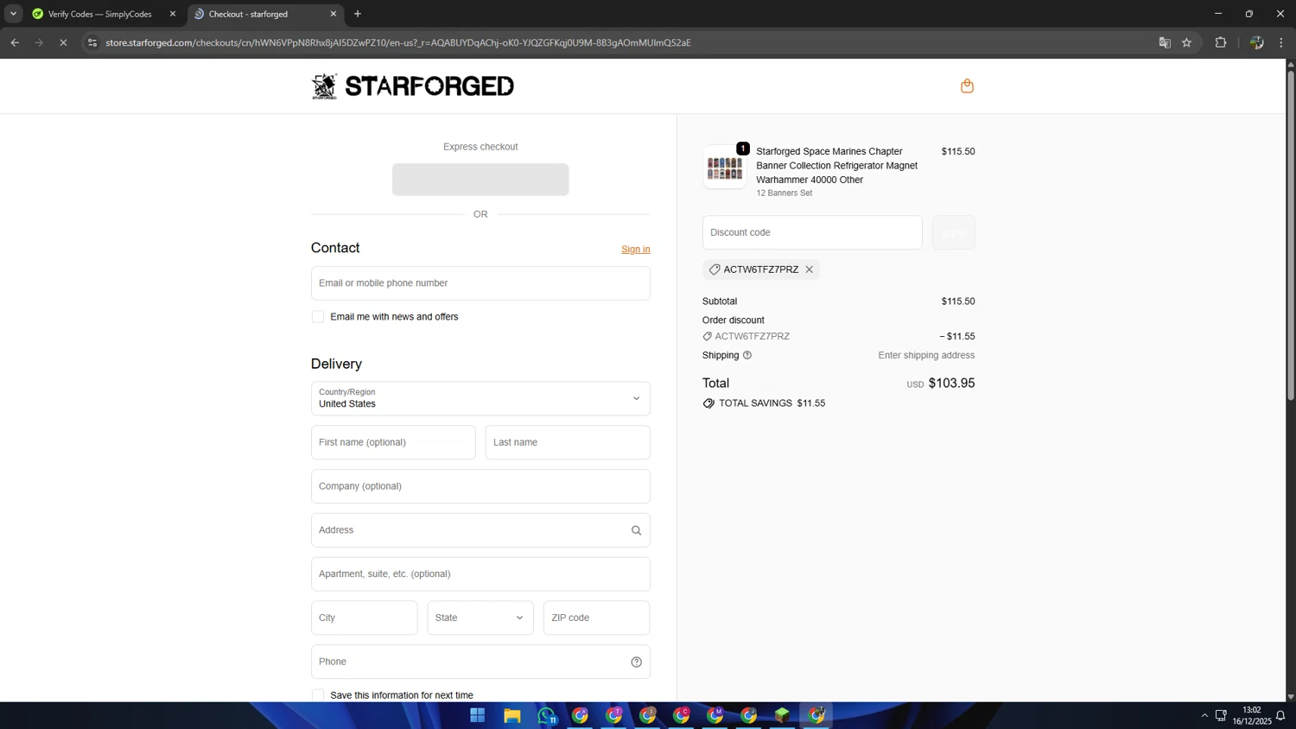
Task: Focus the Email or mobile phone number field
Action: pyautogui.click(x=480, y=283)
